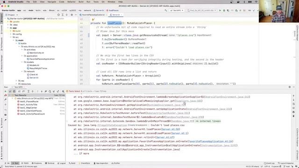299x168 pixels.
Task: Toggle show passed tests checkmark in Run toolbar
Action: click(x=10, y=91)
